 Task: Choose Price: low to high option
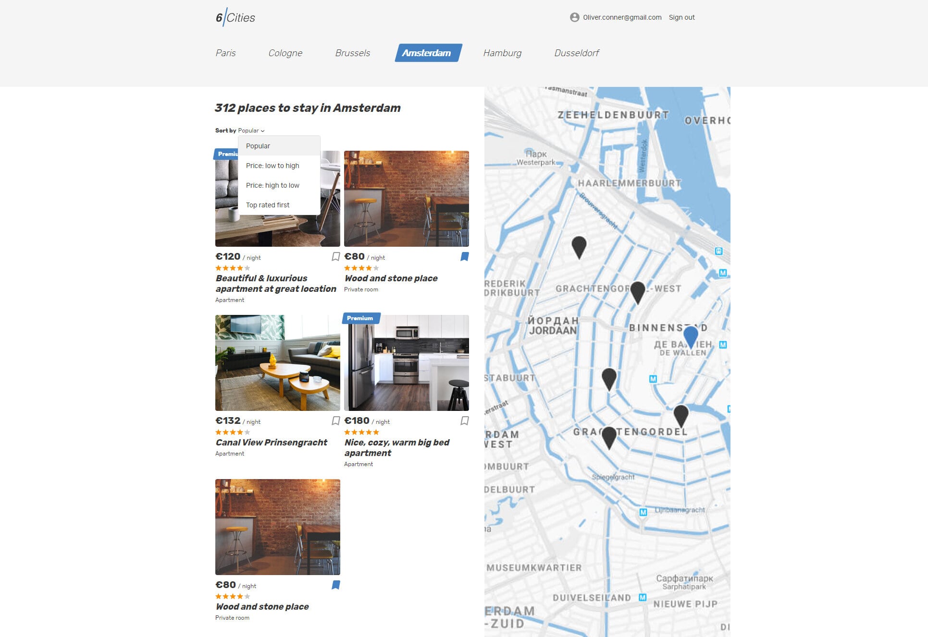coord(279,166)
